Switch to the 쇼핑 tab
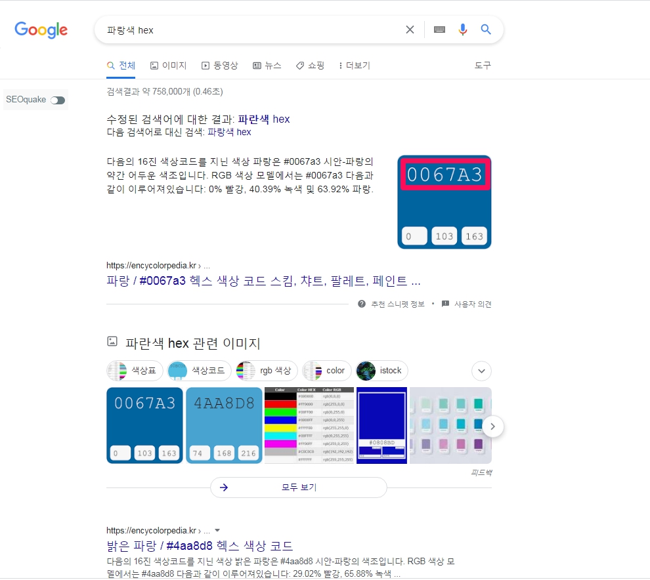Screen dimensions: 650x580 pos(310,66)
